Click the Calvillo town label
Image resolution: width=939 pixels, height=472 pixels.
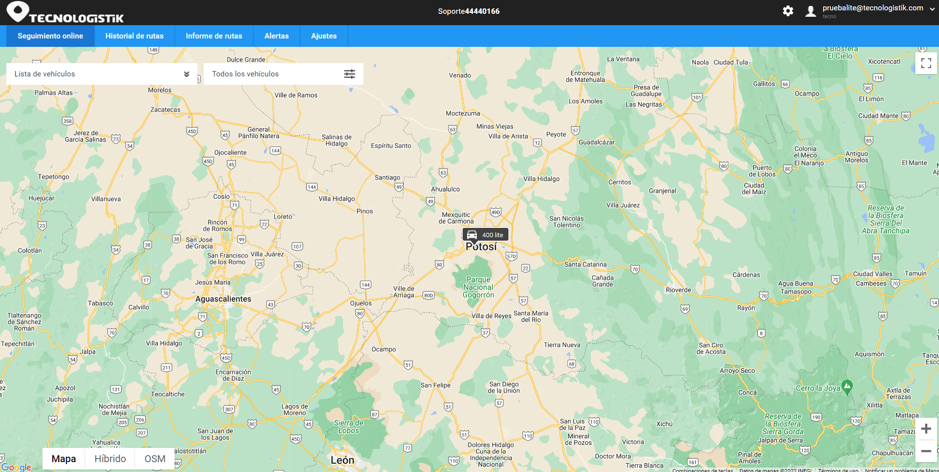[139, 307]
